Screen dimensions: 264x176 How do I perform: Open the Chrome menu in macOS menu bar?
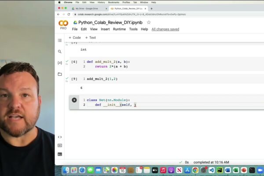pos(68,2)
